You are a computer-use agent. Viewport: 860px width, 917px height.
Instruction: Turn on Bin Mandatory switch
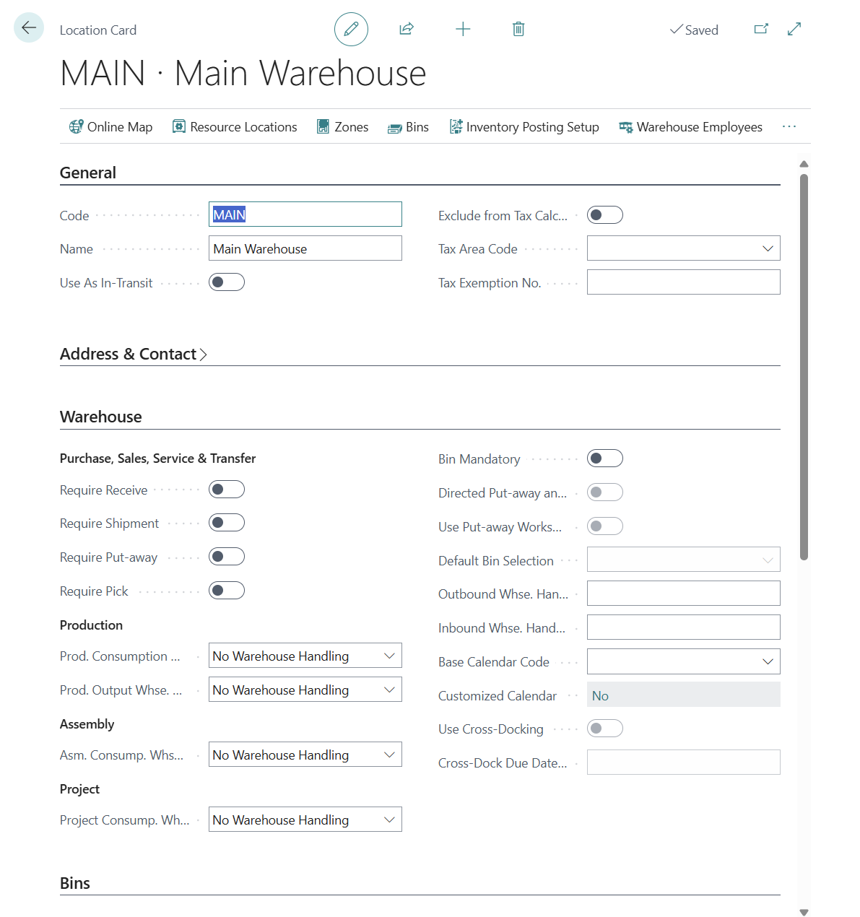(x=605, y=458)
